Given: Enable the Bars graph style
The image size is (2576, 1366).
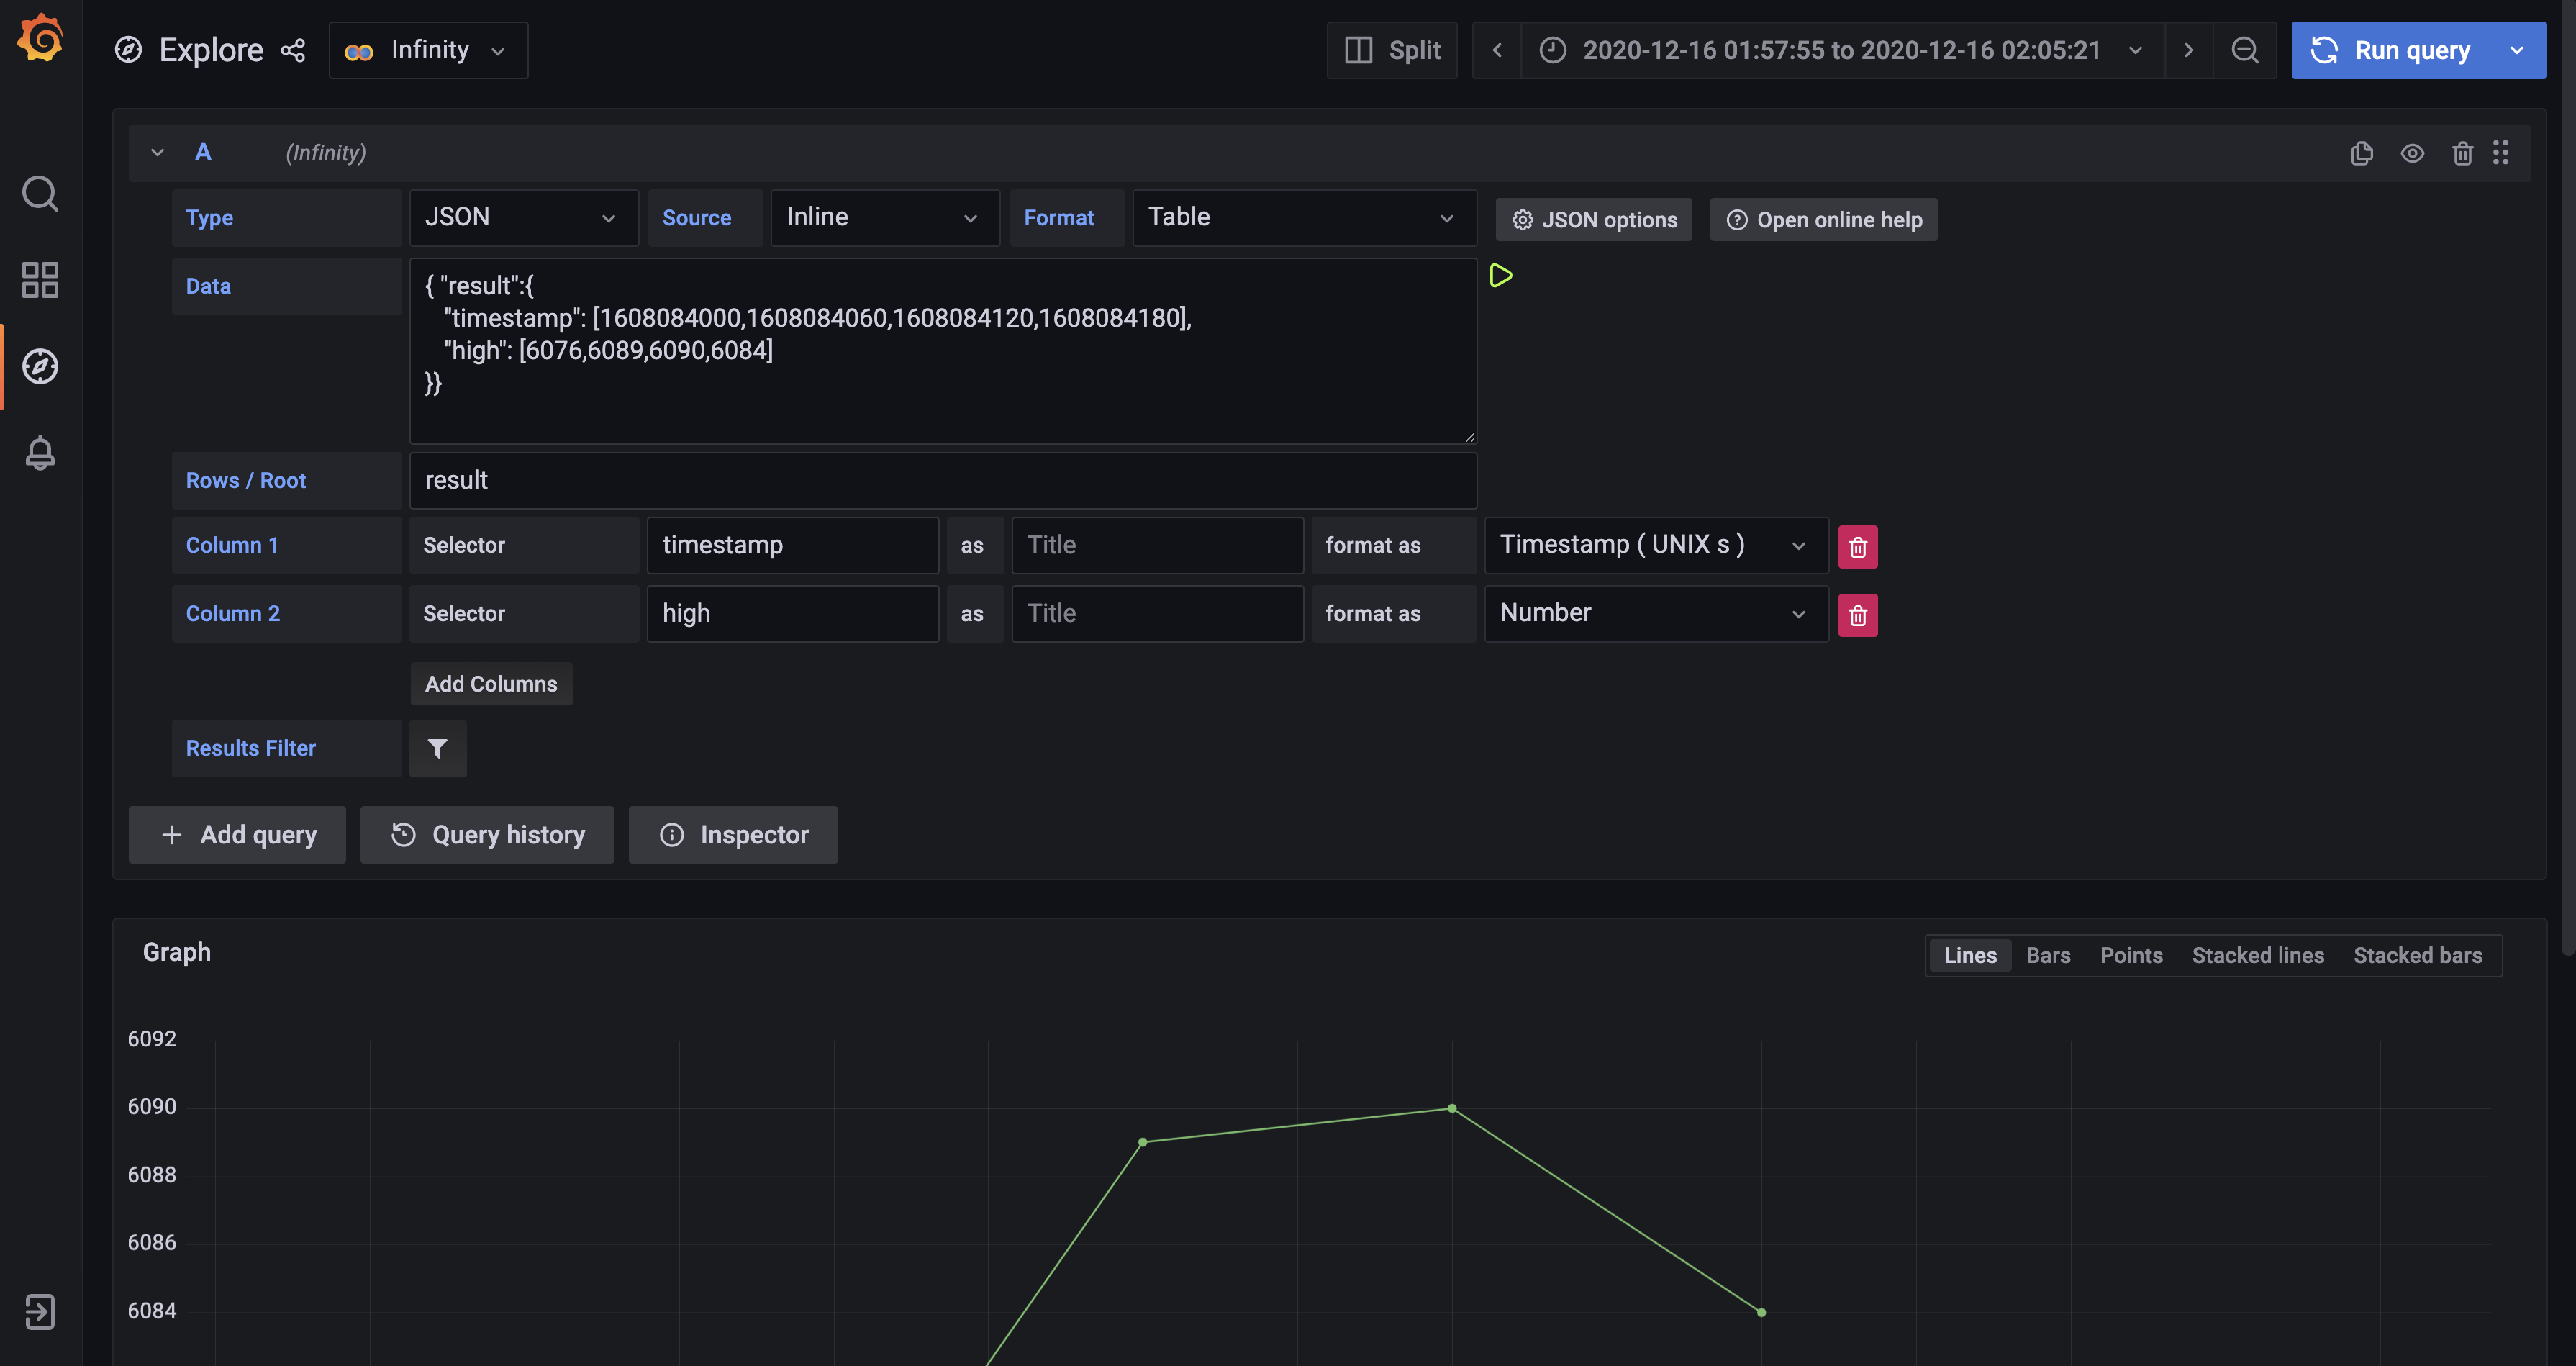Looking at the screenshot, I should click(2048, 955).
